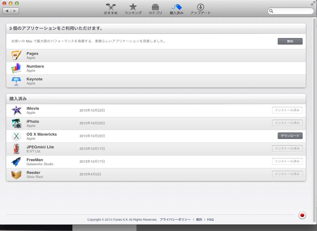Open the プライバシーポリシー link
Viewport: 317px width, 231px height.
(175, 219)
